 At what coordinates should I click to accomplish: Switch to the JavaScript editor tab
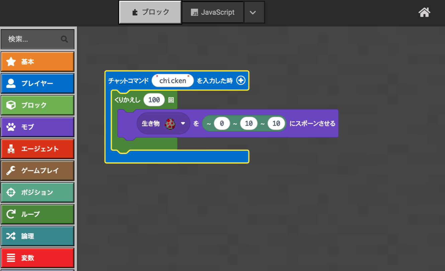click(x=212, y=12)
